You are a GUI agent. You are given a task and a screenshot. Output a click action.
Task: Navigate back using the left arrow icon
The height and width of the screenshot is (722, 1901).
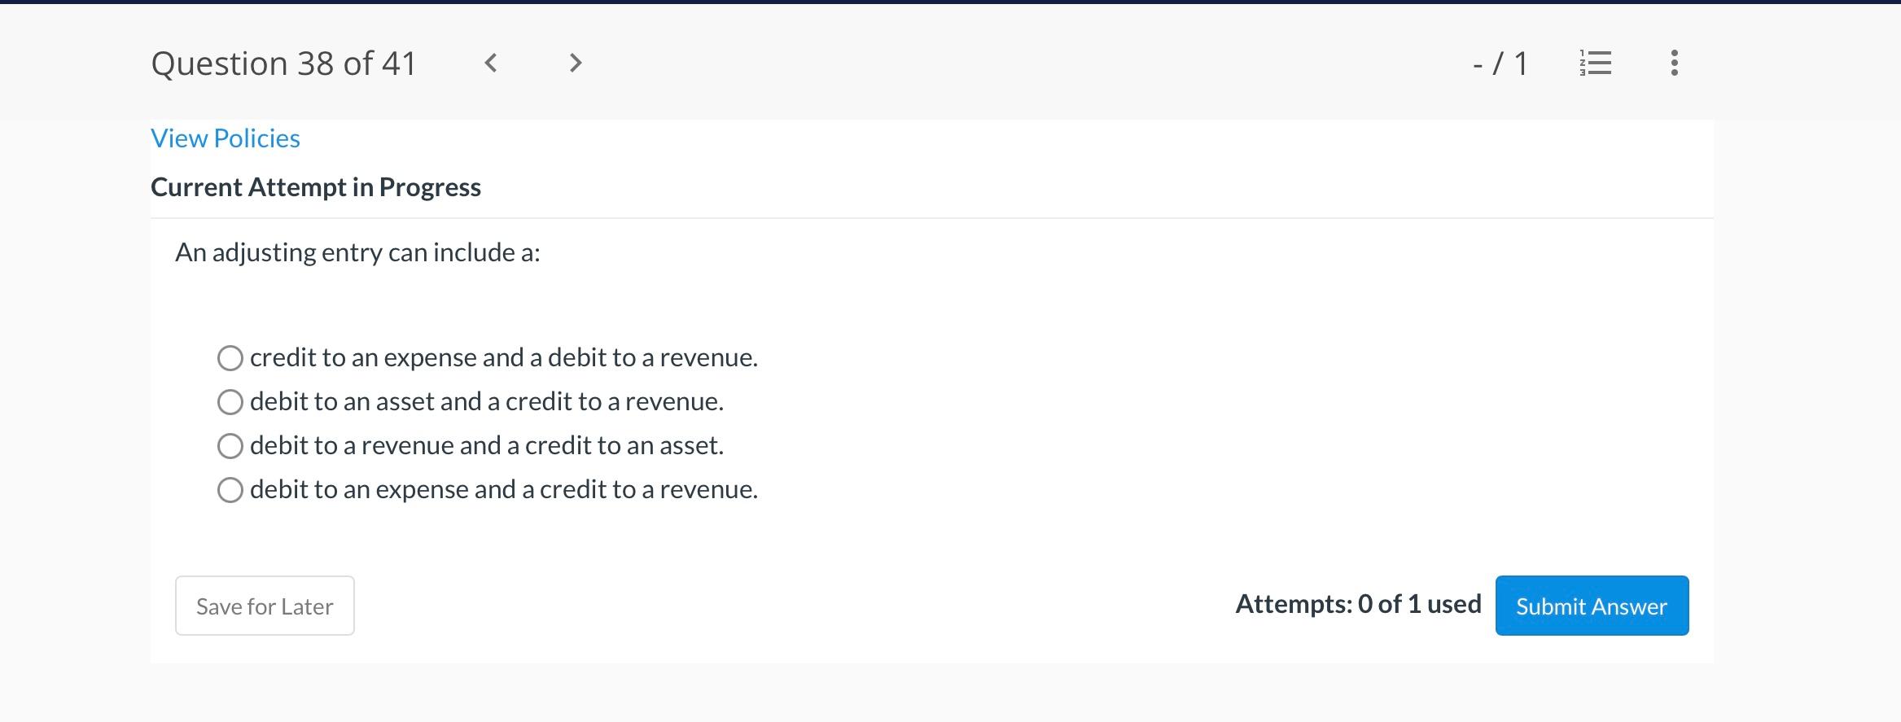coord(492,63)
